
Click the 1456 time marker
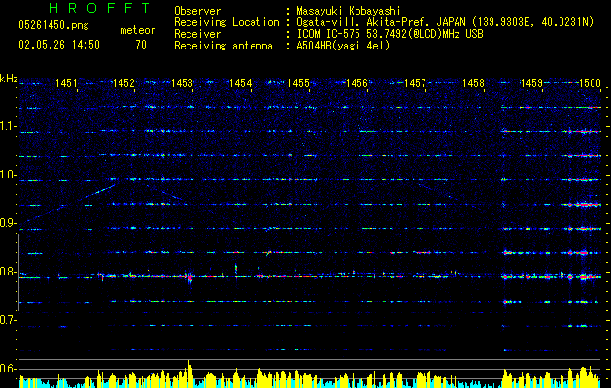(356, 82)
